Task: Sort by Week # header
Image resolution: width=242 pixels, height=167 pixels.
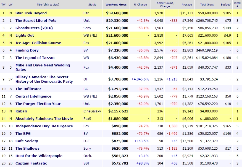Action: point(237,5)
